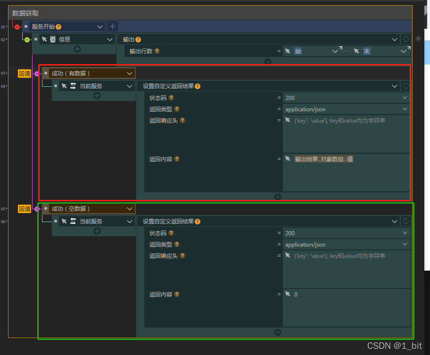The image size is (430, 355).
Task: Open the 服务开始 dropdown
Action: (100, 27)
